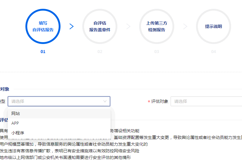The image size is (242, 162).
Task: Click step number 02 label
Action: click(x=100, y=52)
